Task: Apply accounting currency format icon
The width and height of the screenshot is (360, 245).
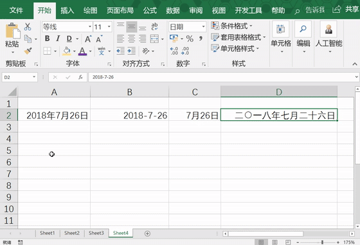Action: pos(174,39)
